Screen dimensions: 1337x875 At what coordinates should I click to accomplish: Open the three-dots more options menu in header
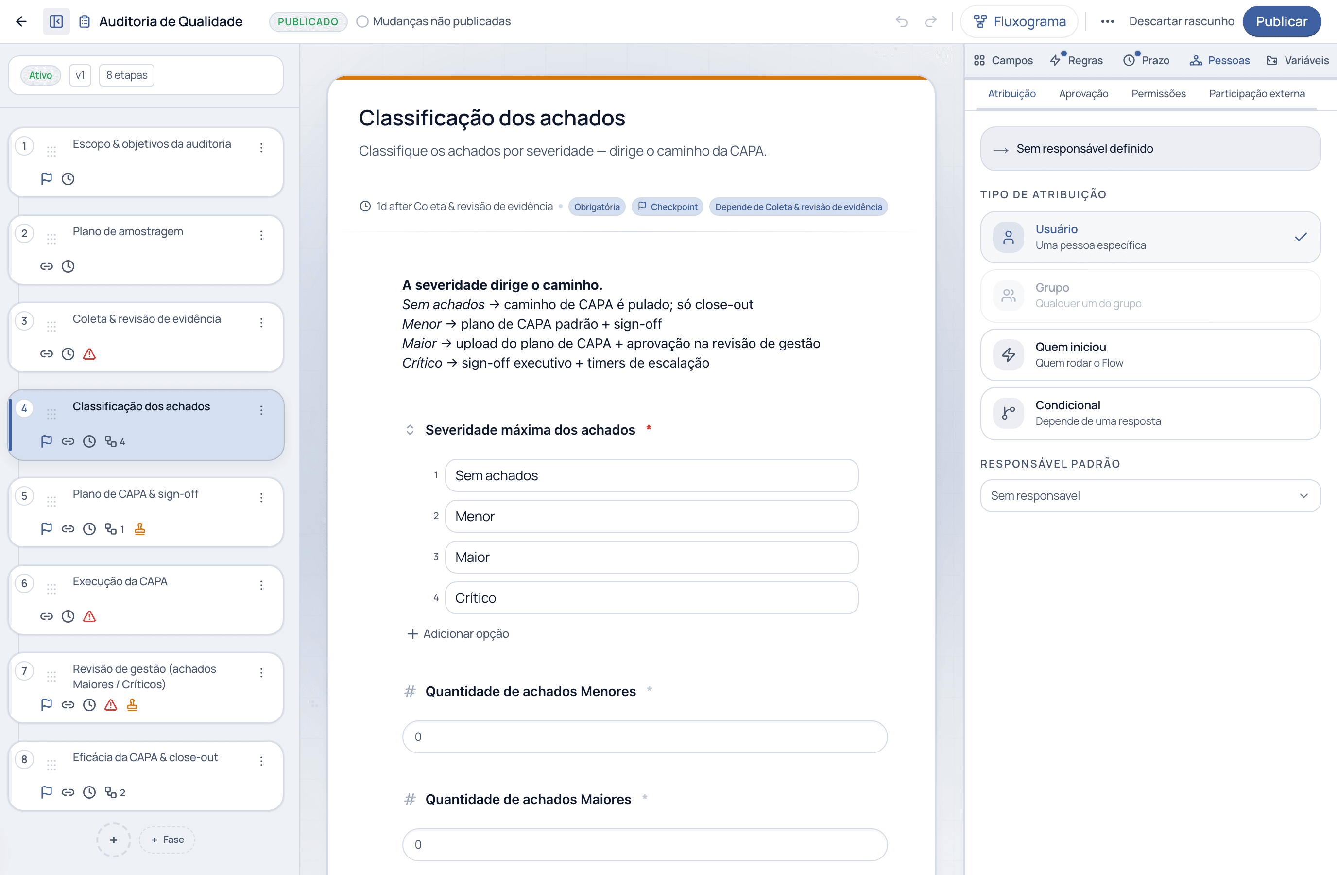1107,21
